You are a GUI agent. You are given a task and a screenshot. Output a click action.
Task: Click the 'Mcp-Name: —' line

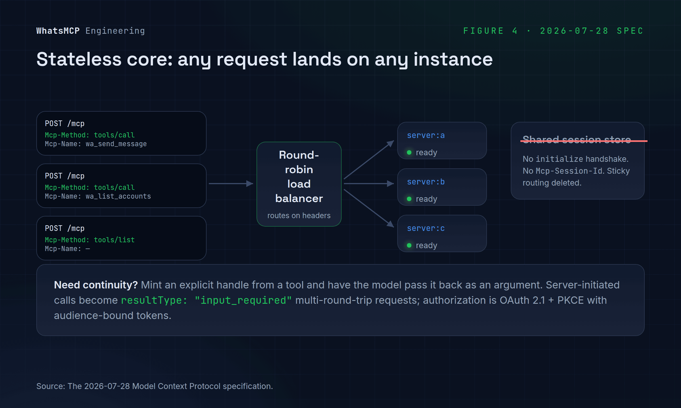pos(68,249)
